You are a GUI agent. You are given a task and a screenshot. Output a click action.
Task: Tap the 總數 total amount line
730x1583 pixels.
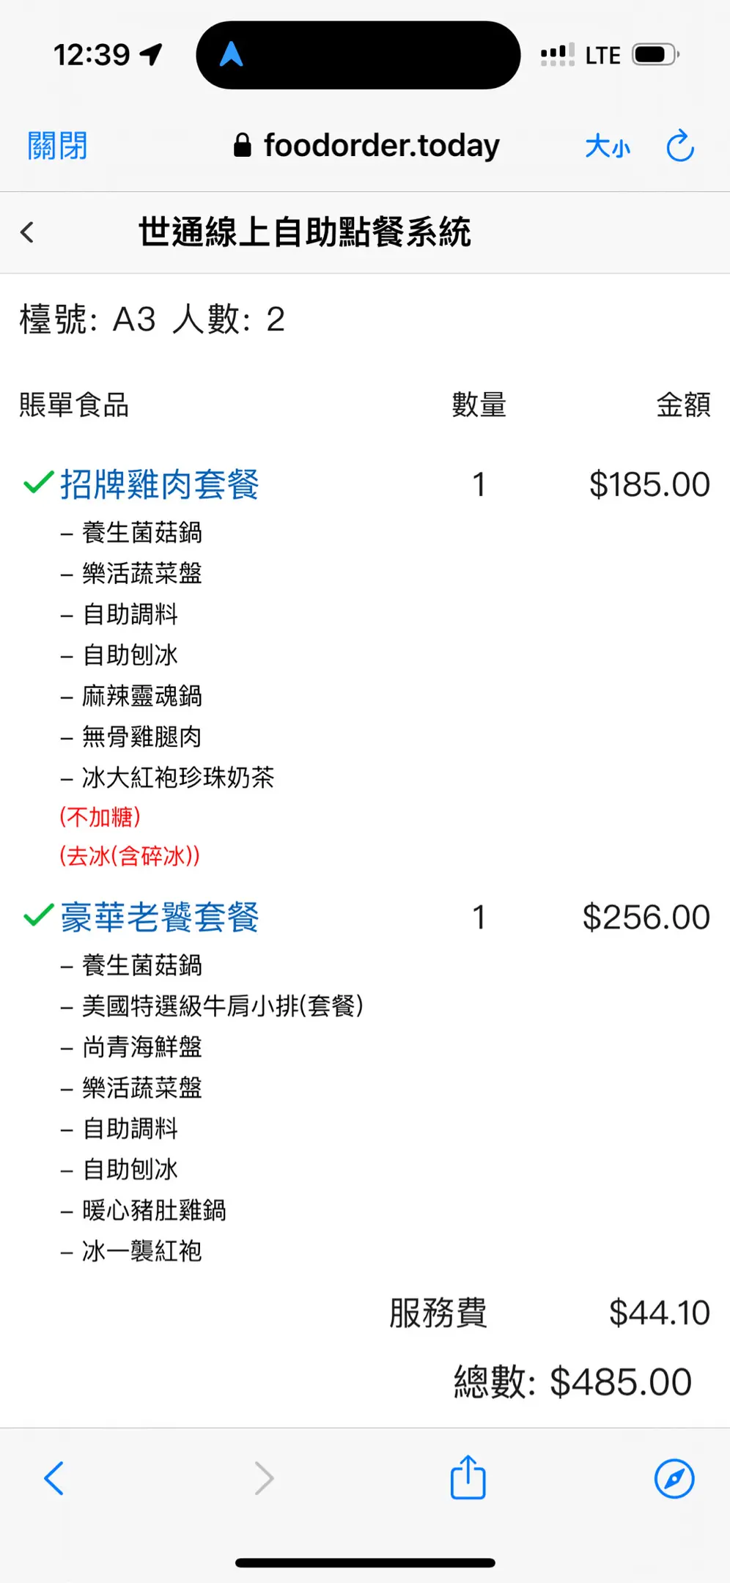572,1382
